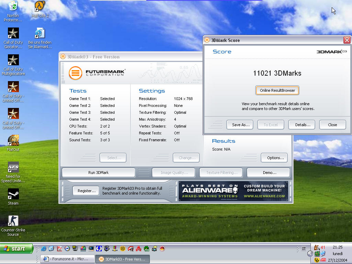The width and height of the screenshot is (352, 264).
Task: Open the Windows start menu
Action: pos(16,249)
